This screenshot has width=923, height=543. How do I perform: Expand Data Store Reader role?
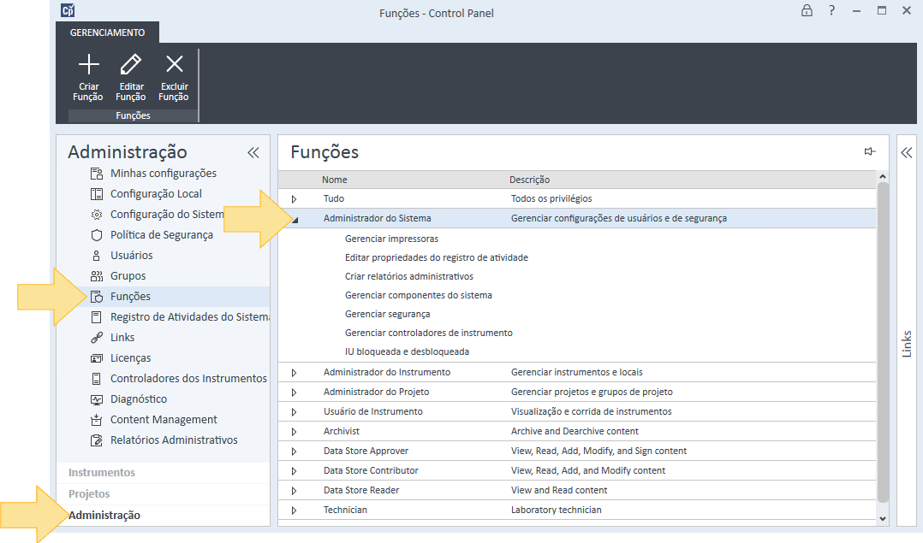pyautogui.click(x=294, y=491)
